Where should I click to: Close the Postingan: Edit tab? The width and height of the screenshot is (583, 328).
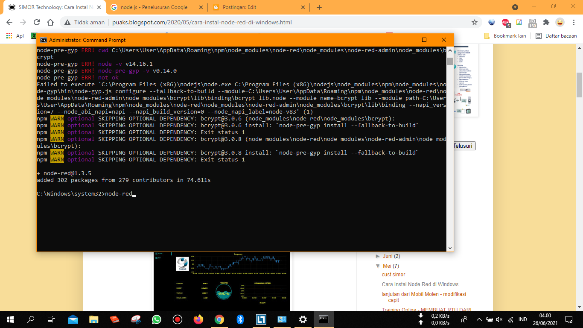[303, 7]
